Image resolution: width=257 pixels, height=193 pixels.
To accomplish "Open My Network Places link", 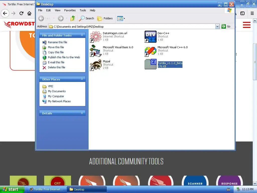I will point(59,101).
